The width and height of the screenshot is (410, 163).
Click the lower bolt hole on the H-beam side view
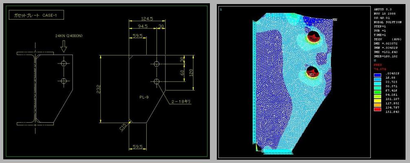click(x=64, y=81)
